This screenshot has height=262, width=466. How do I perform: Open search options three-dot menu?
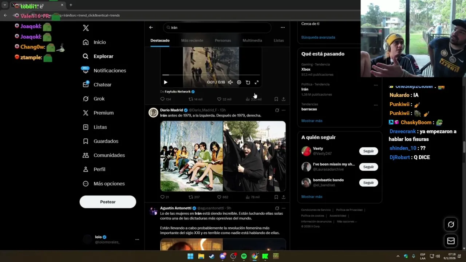283,27
